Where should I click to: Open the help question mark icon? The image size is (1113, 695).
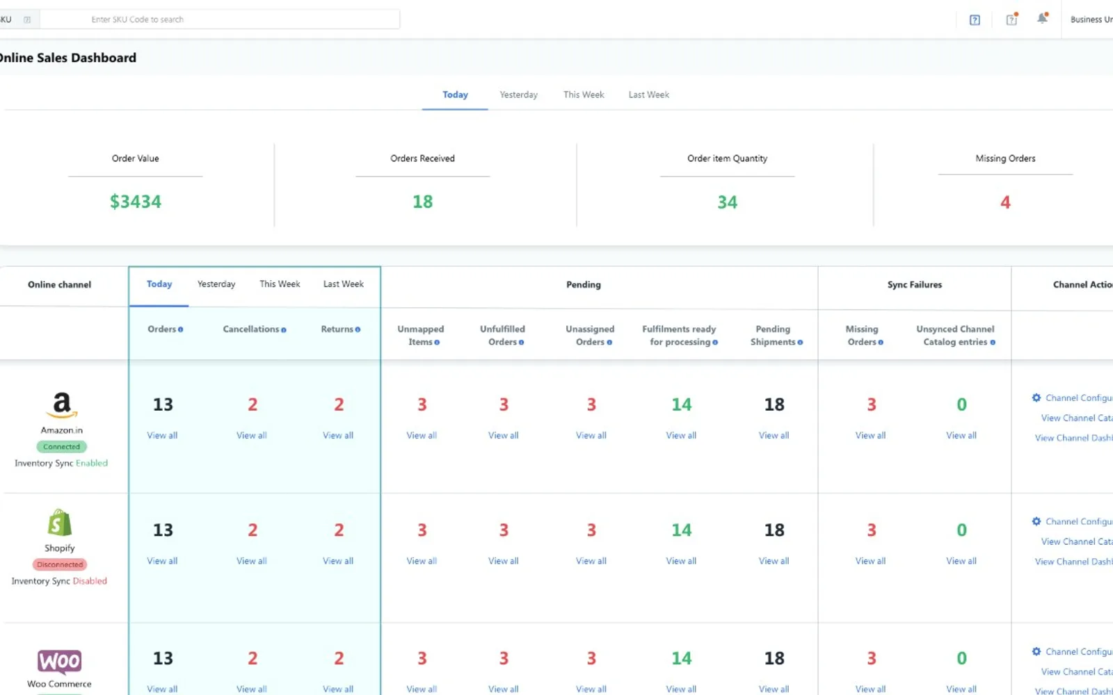point(975,19)
